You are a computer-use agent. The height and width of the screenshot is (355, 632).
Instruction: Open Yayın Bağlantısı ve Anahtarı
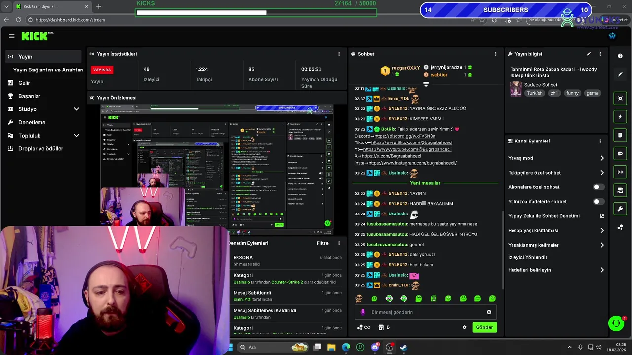click(48, 70)
